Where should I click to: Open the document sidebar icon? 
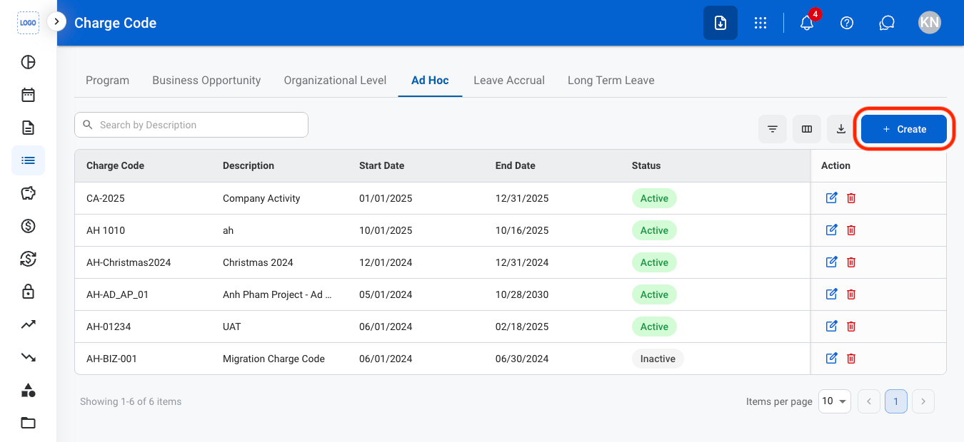28,128
